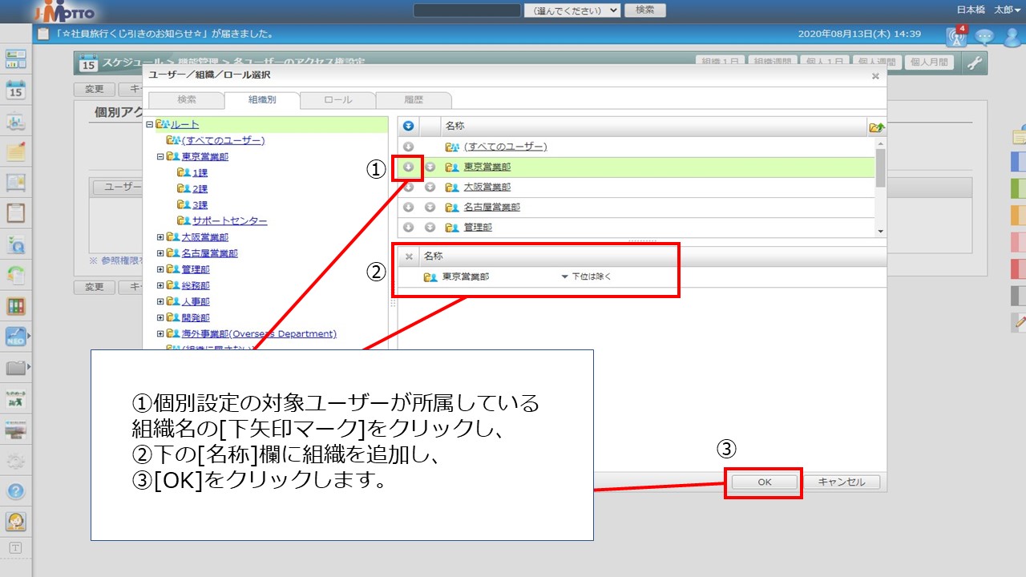The image size is (1026, 577).
Task: Click the J-MOTTO logo
Action: coord(66,11)
